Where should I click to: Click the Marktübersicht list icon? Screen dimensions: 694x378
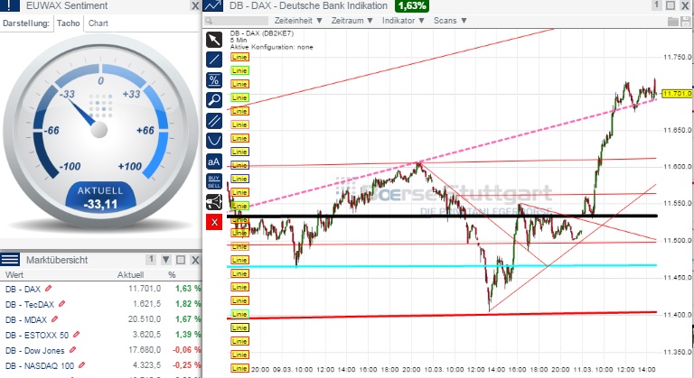point(10,260)
